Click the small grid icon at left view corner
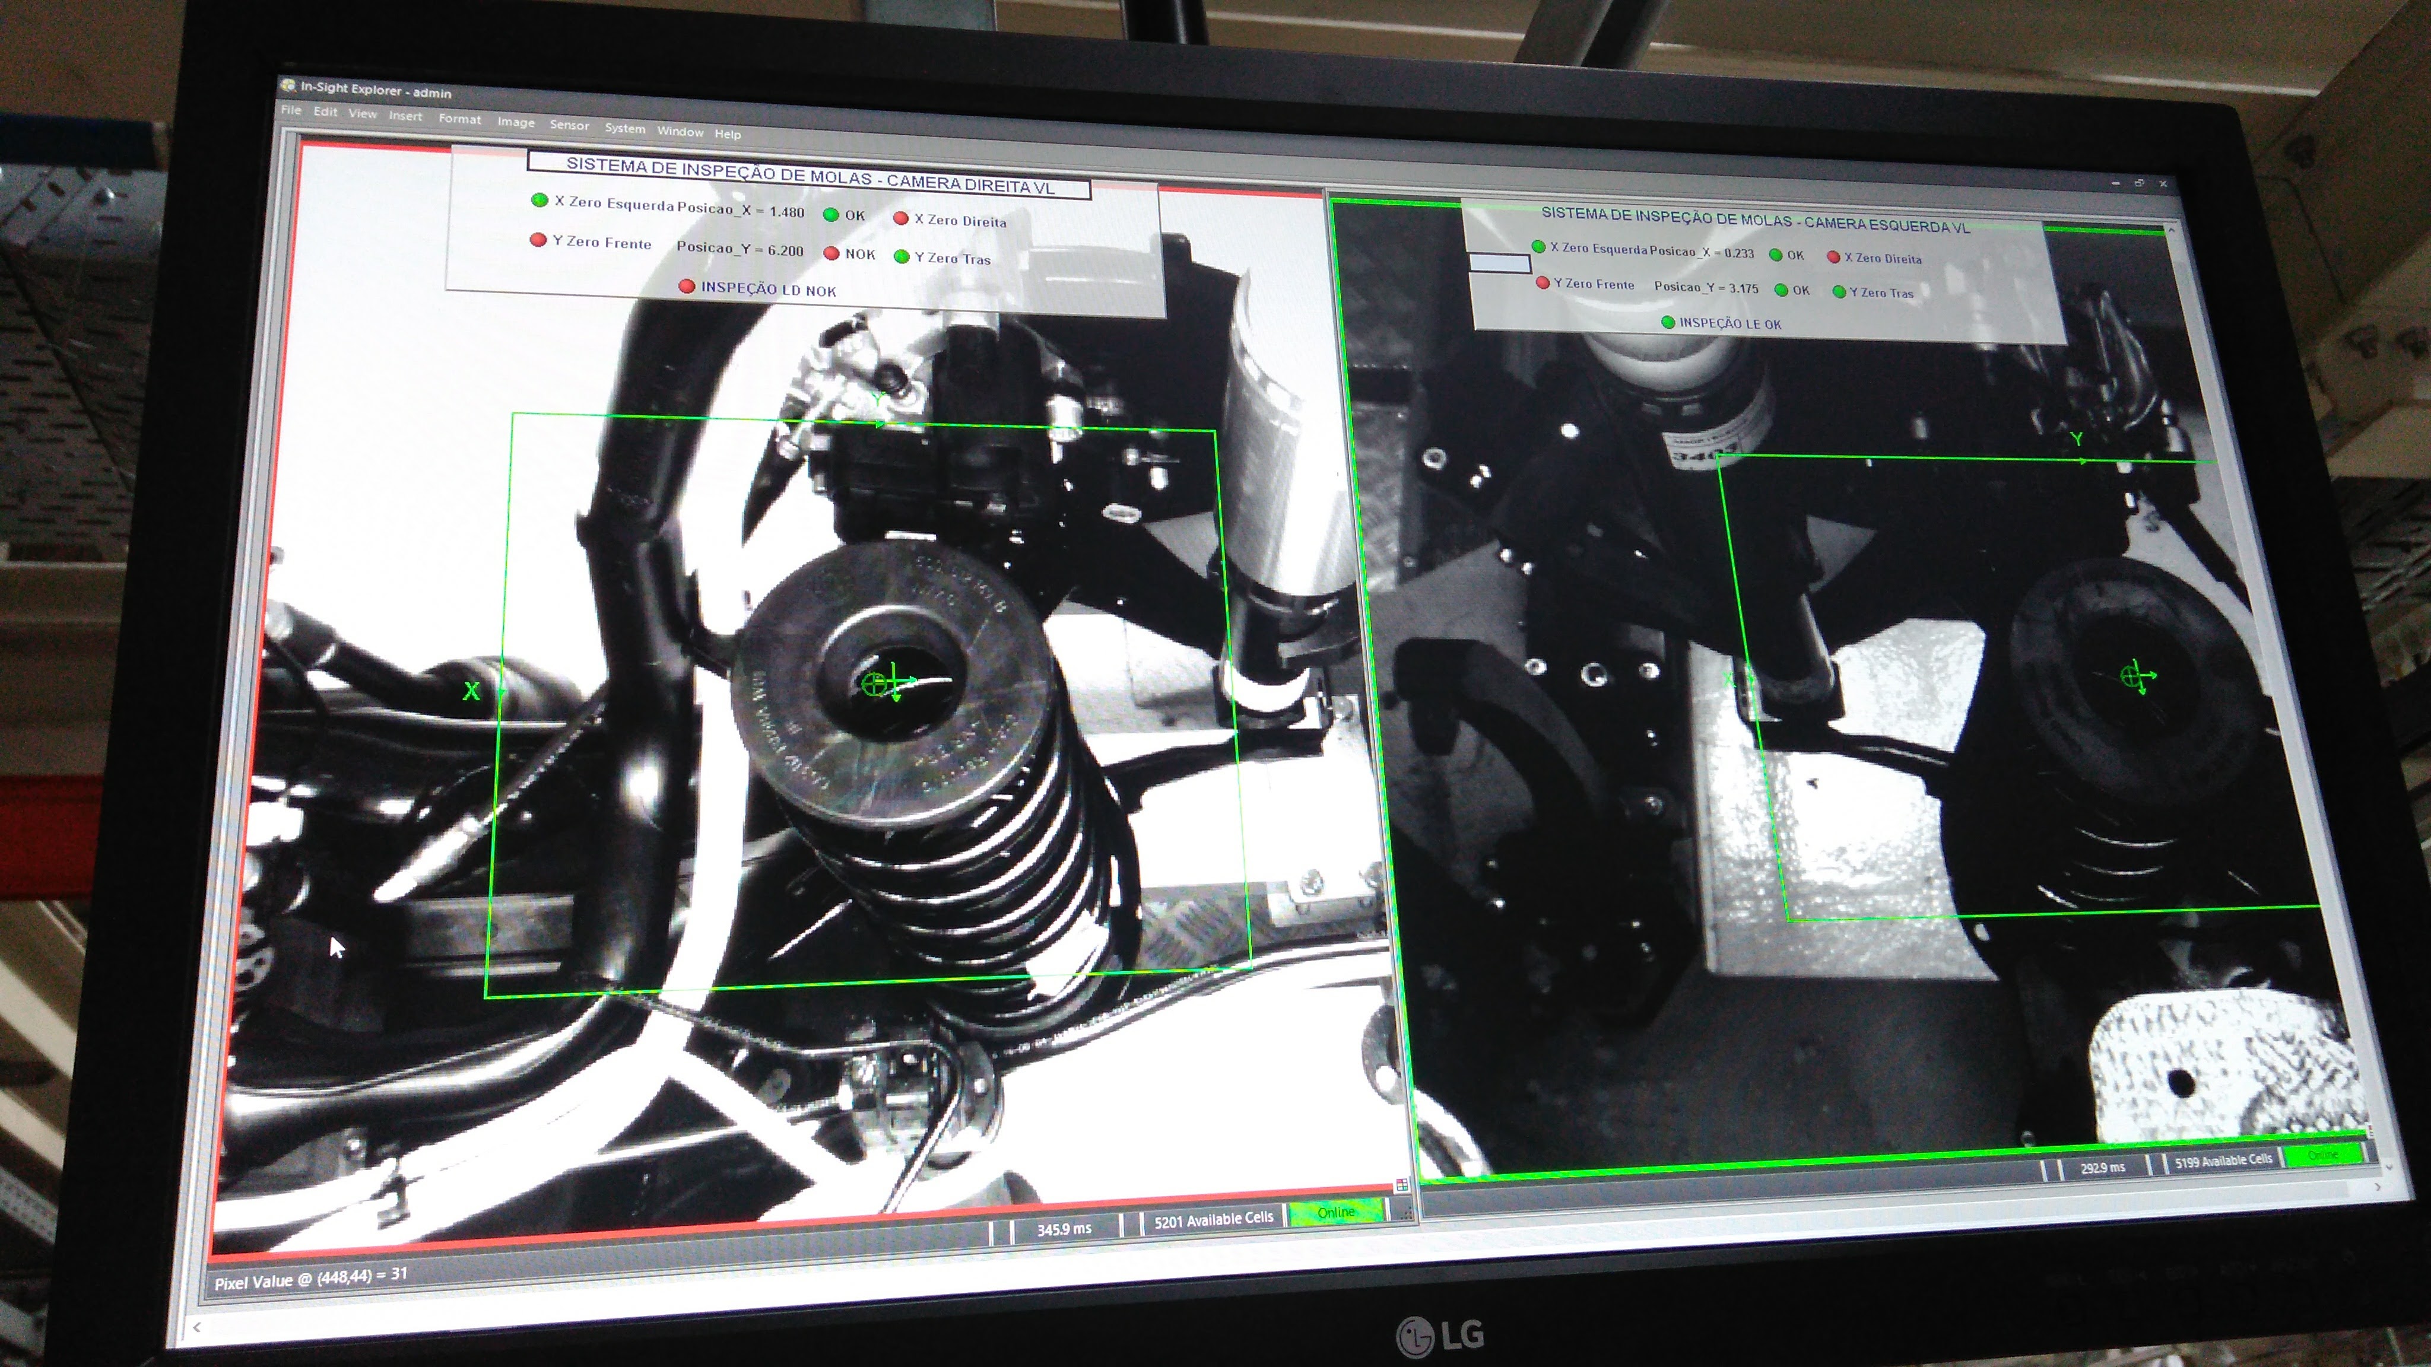This screenshot has height=1367, width=2431. click(1401, 1185)
